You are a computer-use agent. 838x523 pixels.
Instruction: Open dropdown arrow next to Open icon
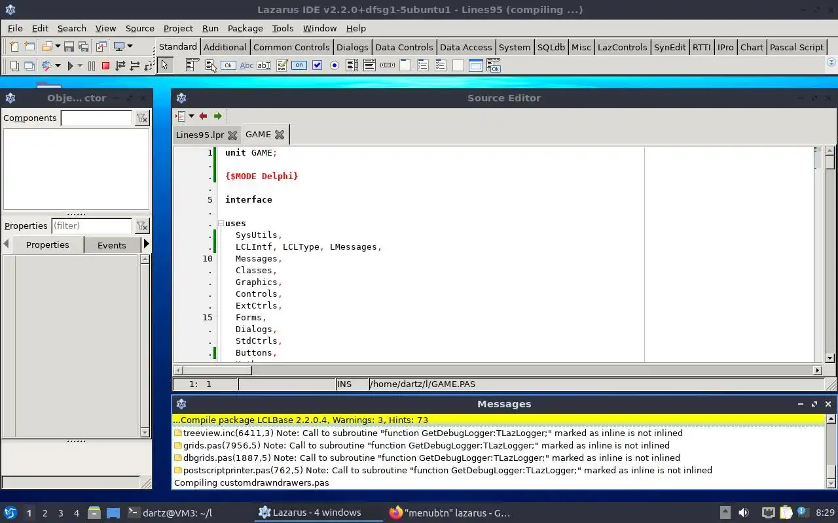click(x=58, y=46)
